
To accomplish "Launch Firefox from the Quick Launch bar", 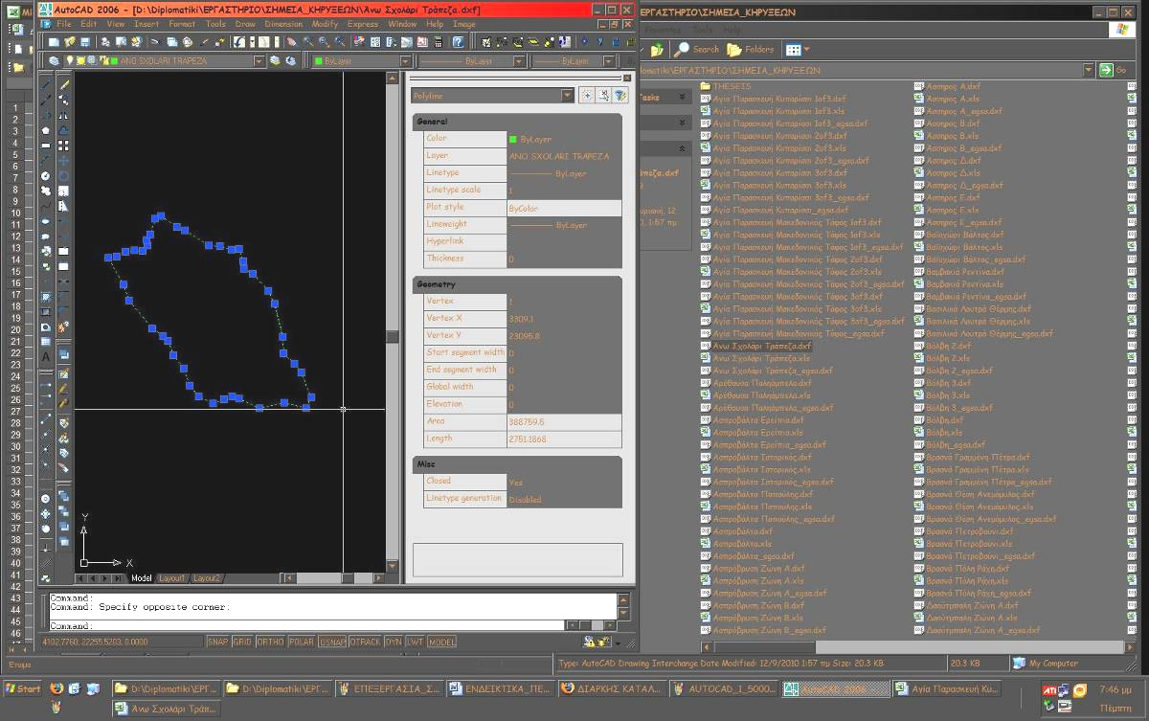I will (56, 688).
